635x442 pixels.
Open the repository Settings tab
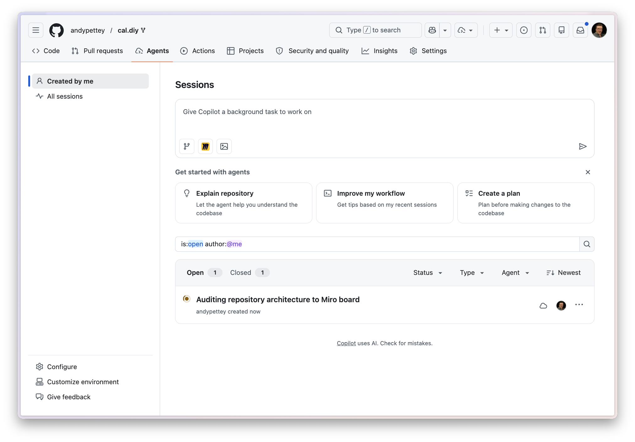point(428,51)
